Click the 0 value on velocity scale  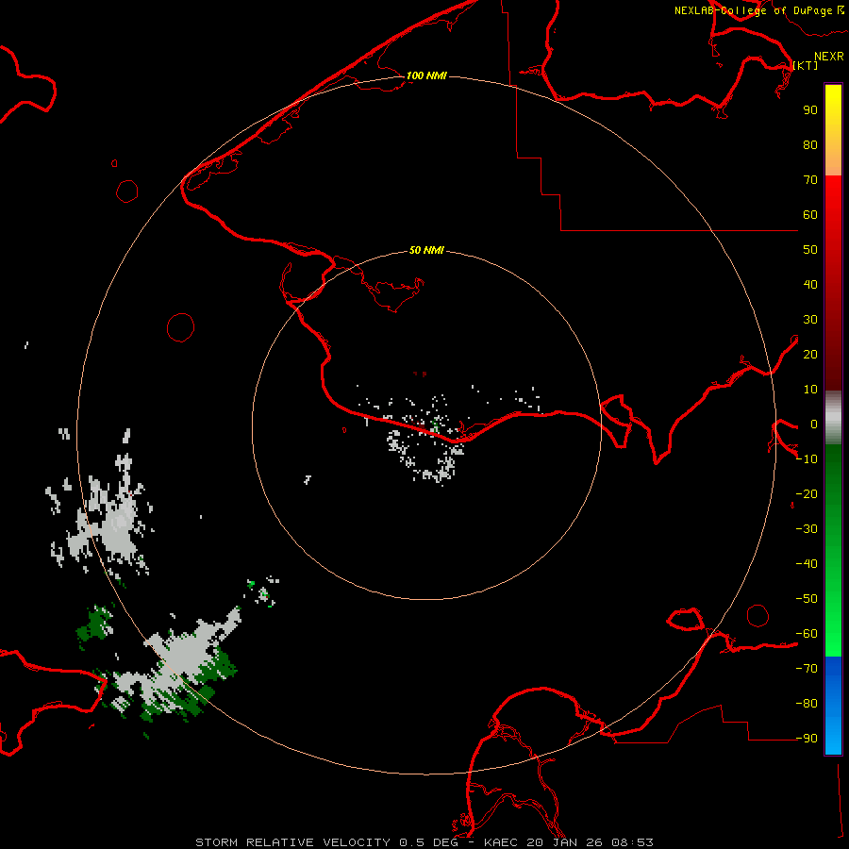coord(814,424)
